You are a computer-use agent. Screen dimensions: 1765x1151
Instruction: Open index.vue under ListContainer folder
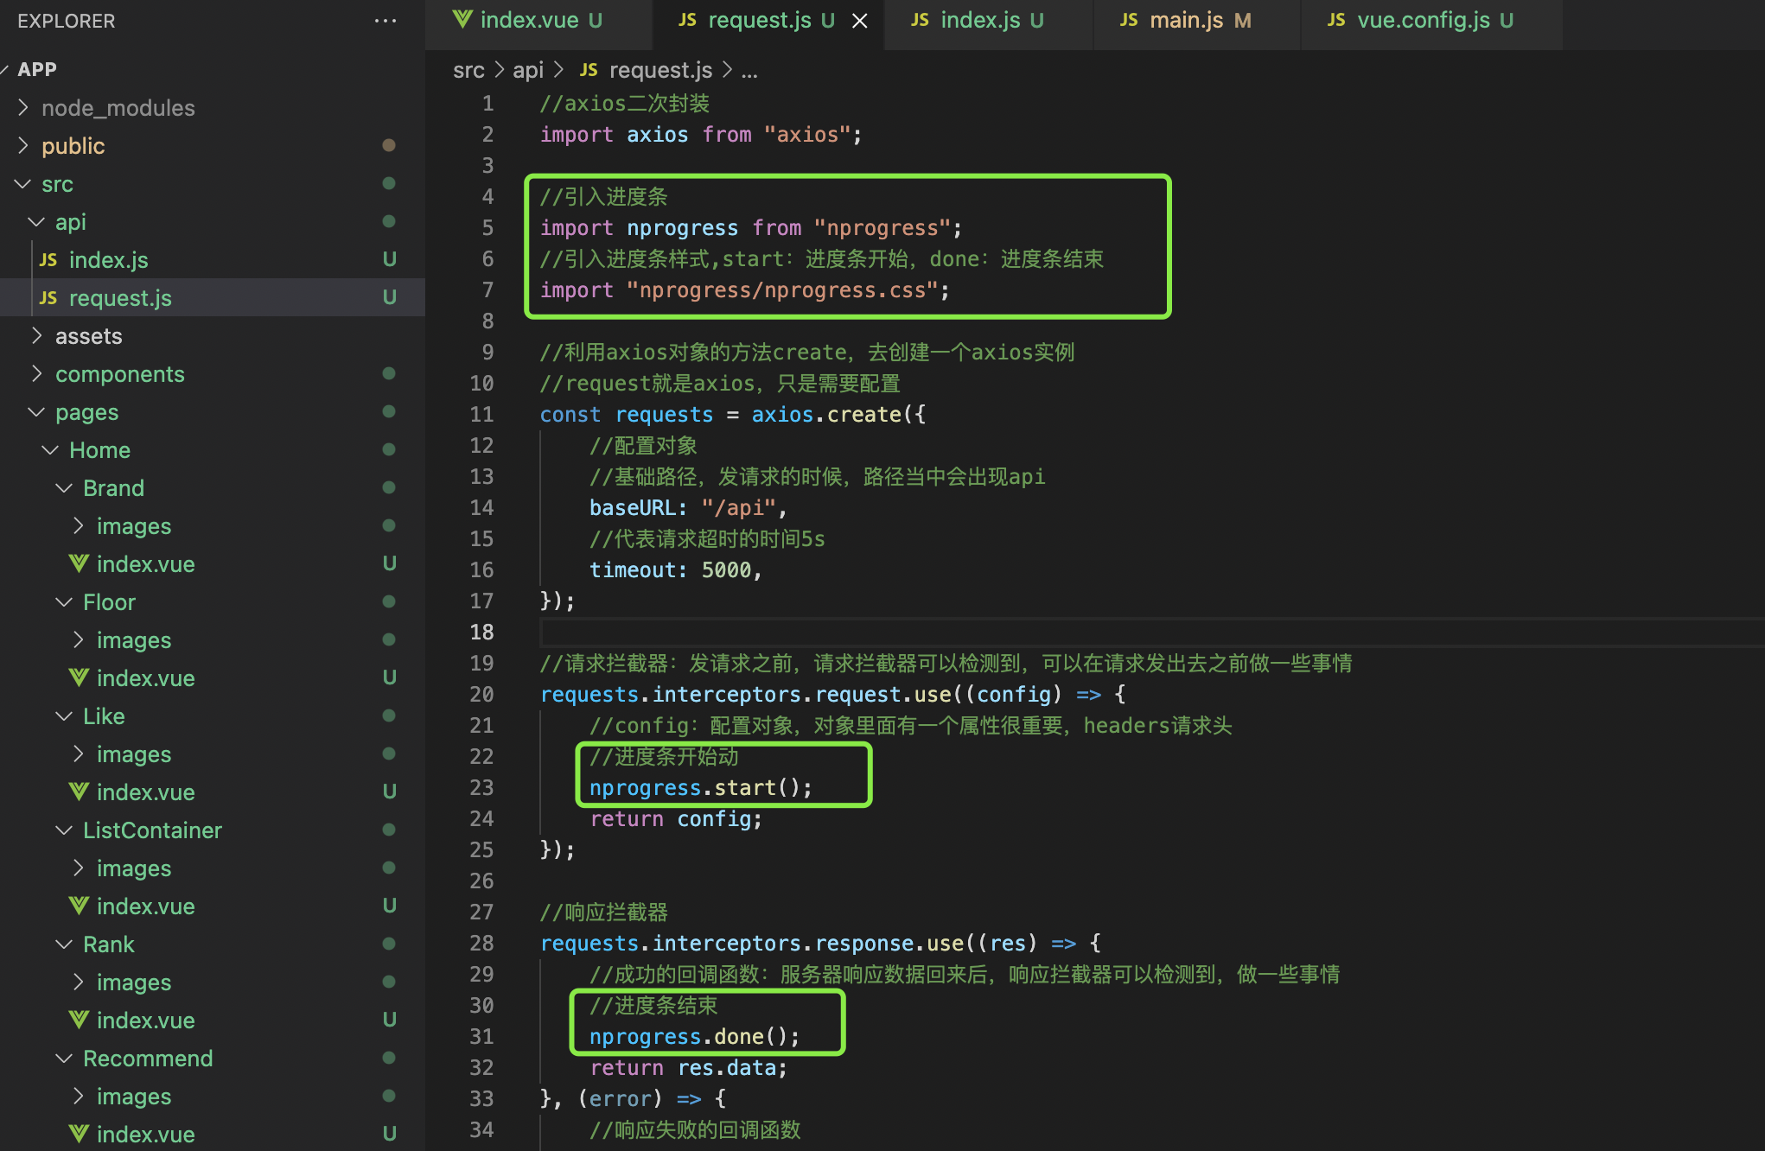(x=145, y=906)
